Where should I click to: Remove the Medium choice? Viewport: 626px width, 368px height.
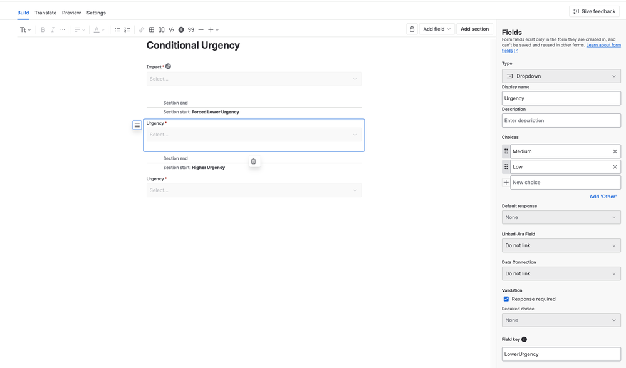coord(615,151)
